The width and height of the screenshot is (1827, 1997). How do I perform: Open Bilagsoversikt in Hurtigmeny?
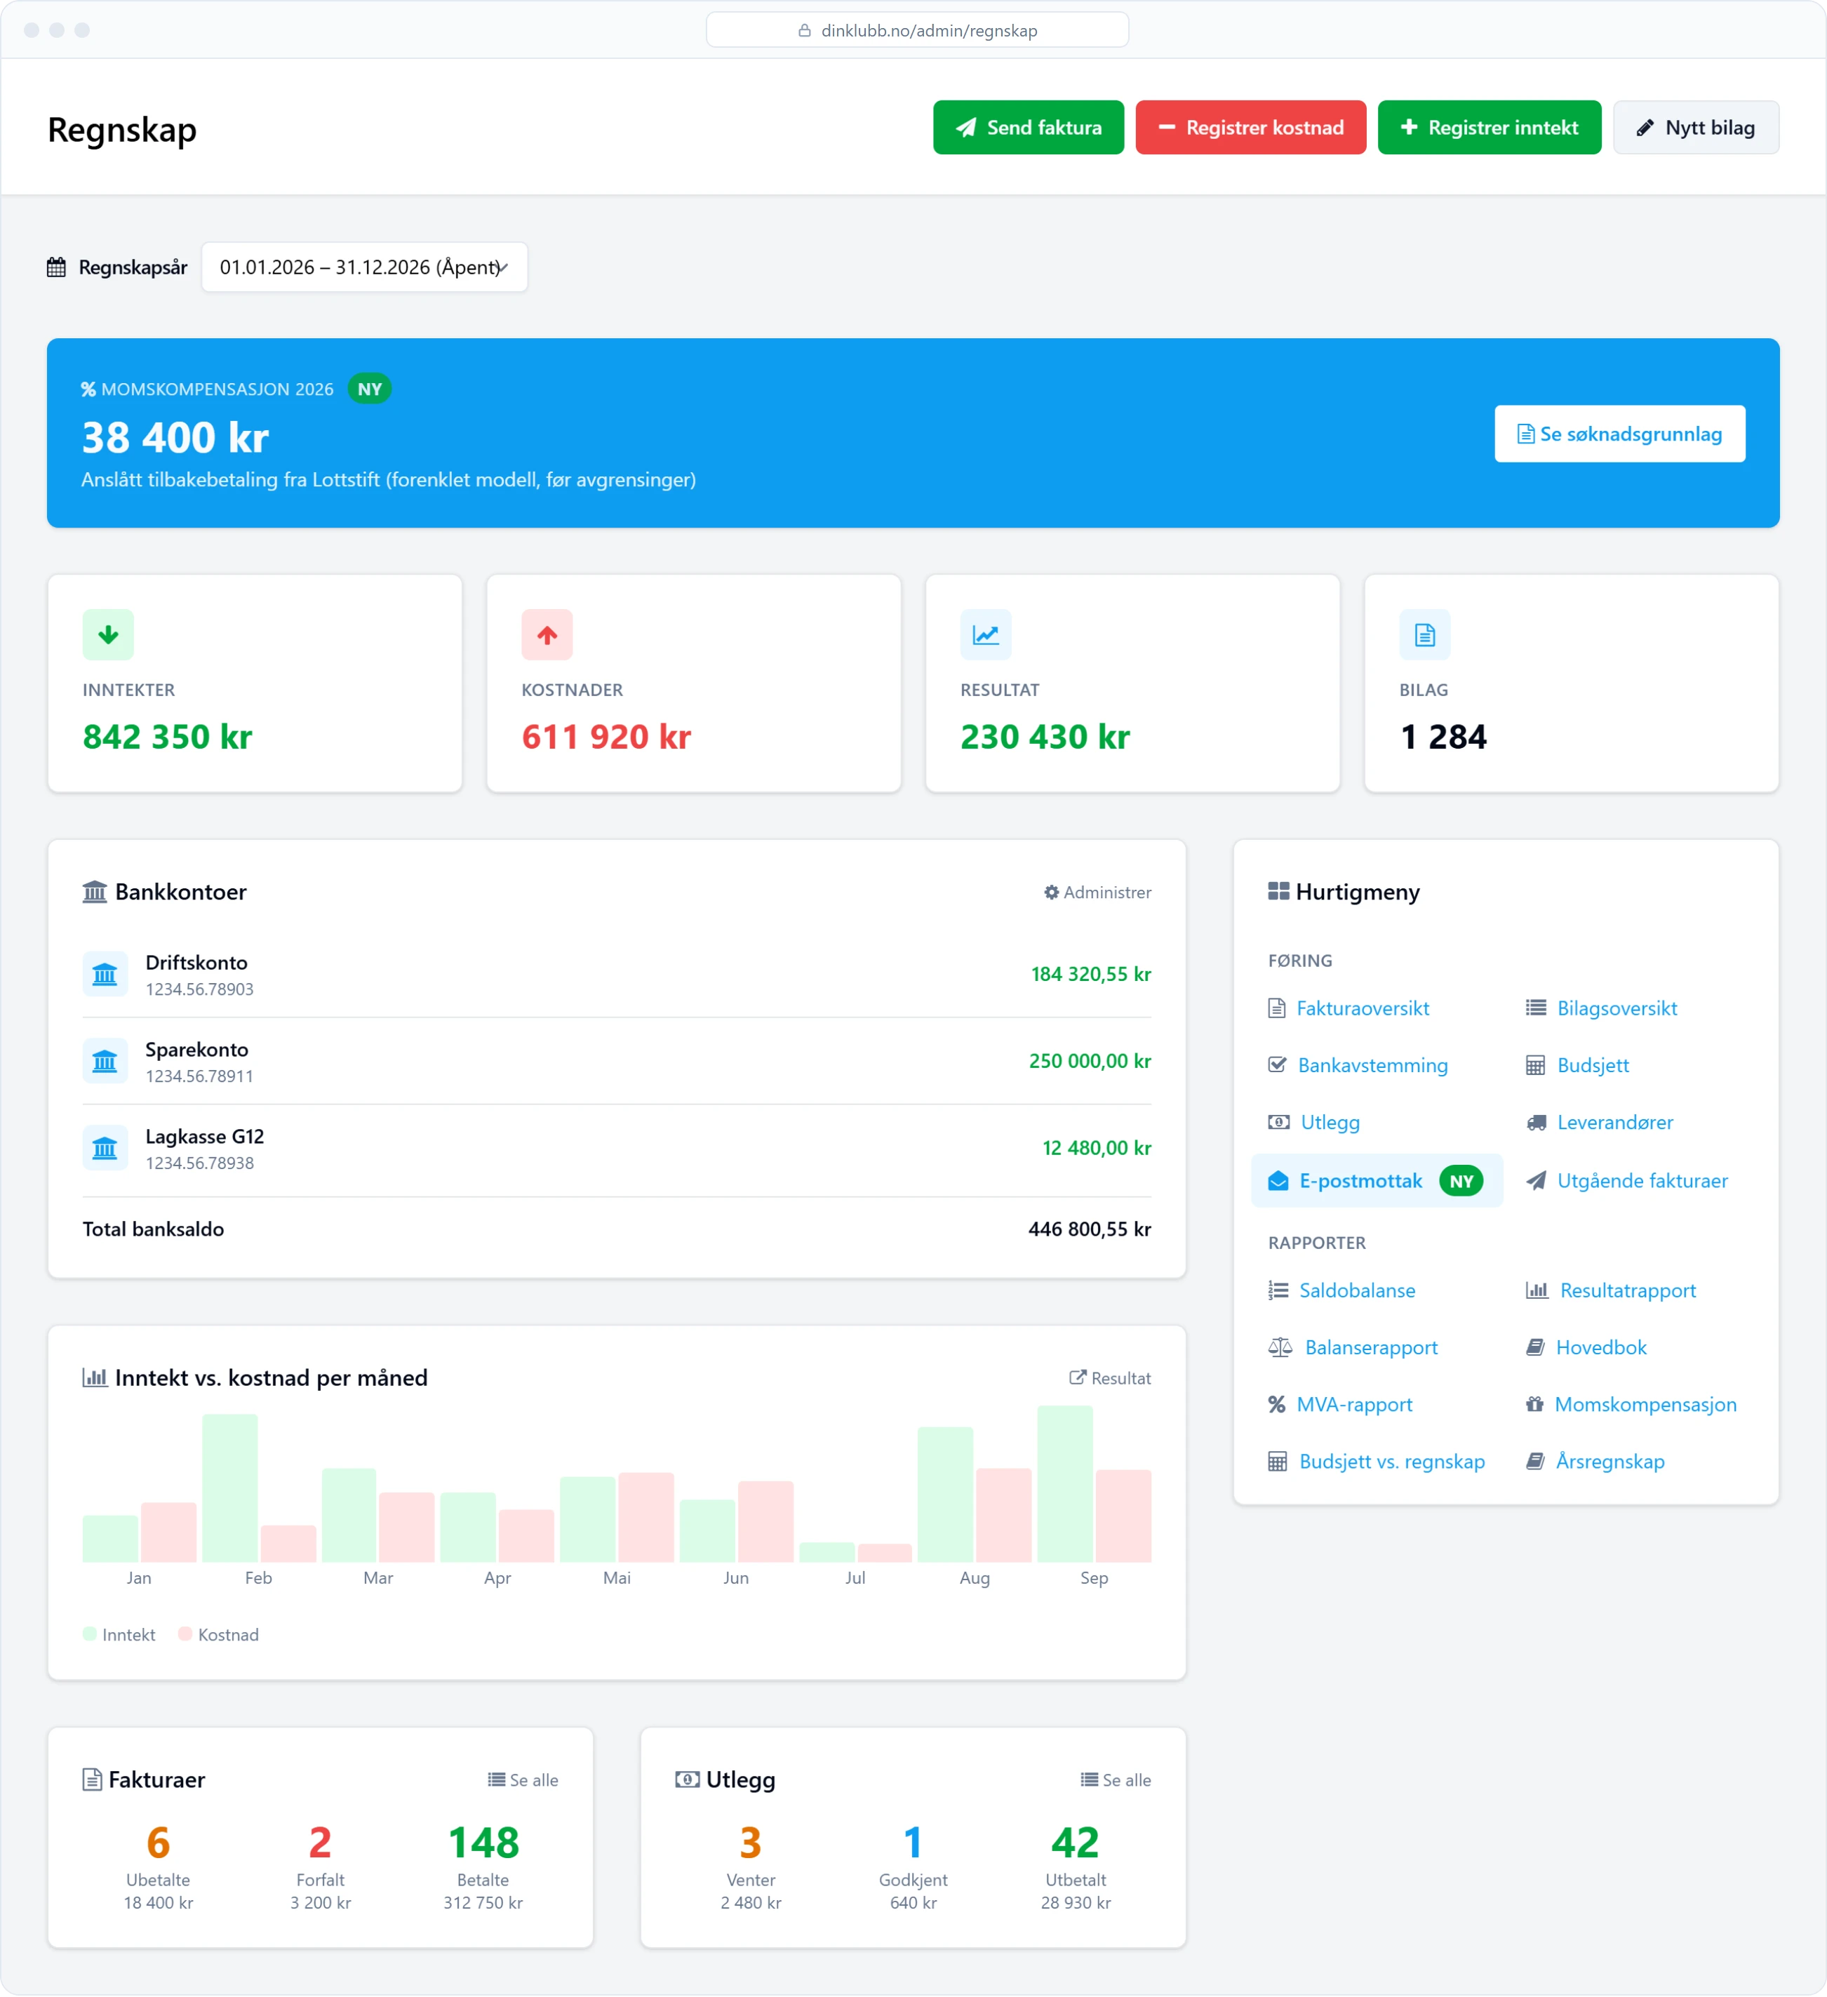[1601, 1008]
